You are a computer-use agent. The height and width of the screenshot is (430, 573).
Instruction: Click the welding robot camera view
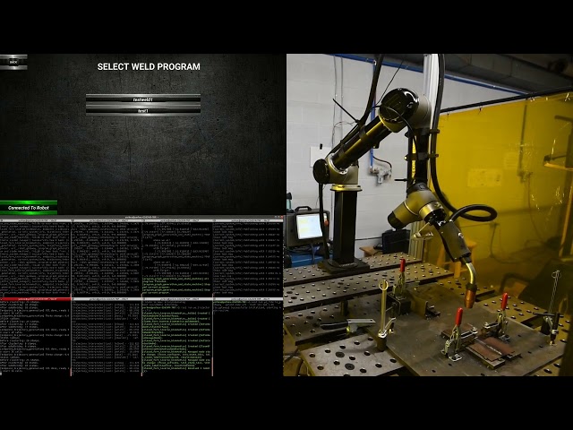pos(430,215)
